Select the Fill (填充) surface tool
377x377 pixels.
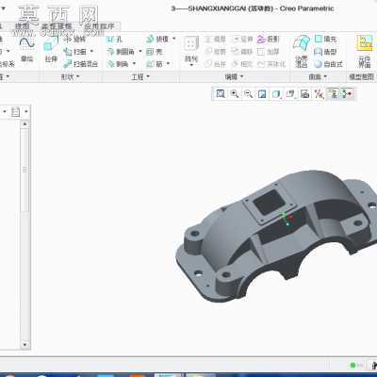[x=325, y=39]
